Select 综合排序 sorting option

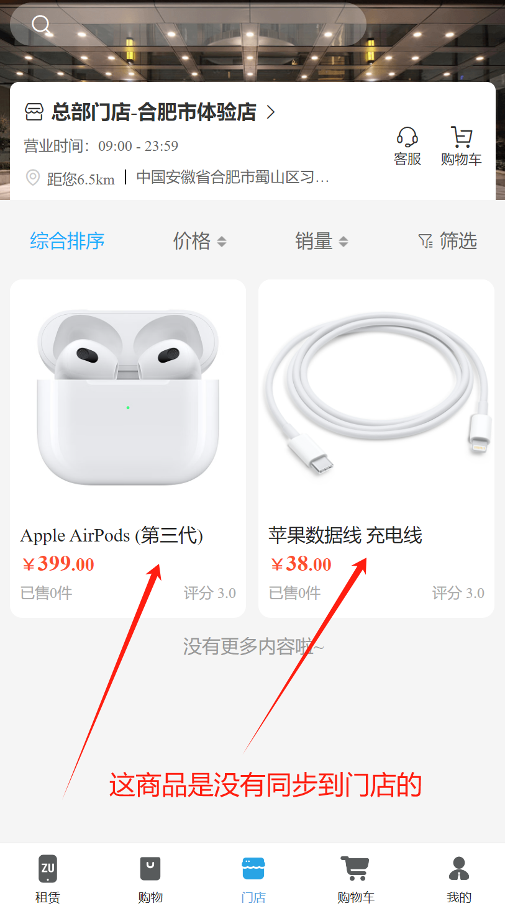click(67, 241)
